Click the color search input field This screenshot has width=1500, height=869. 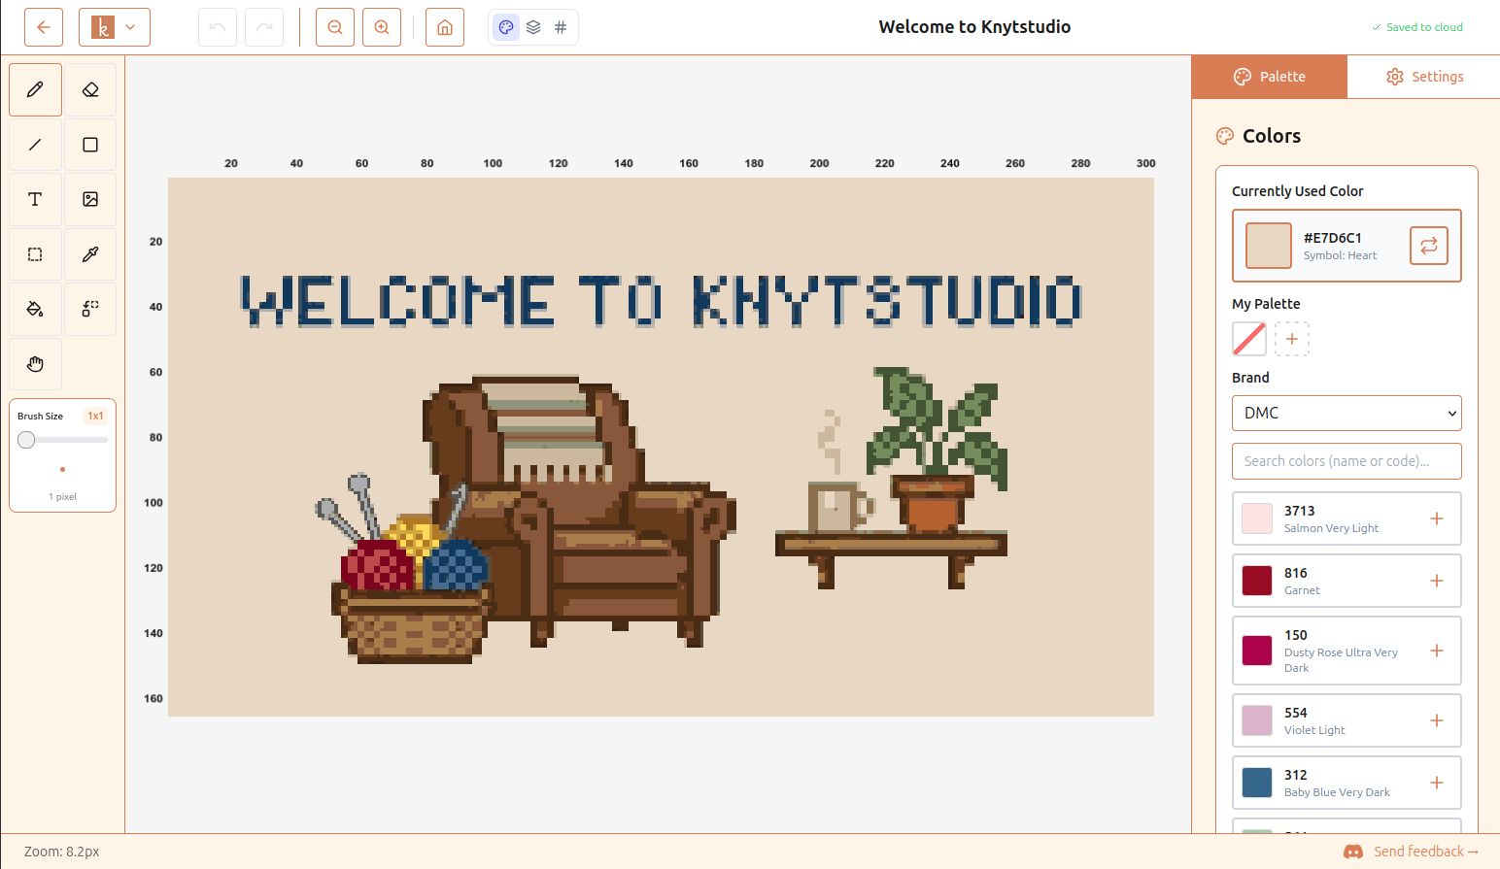[1347, 461]
